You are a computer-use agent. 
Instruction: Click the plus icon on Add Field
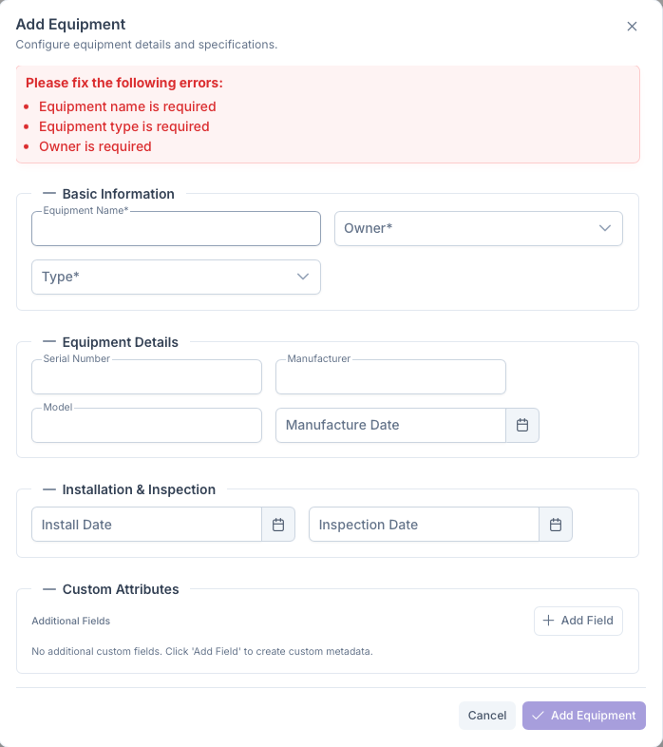click(x=548, y=621)
